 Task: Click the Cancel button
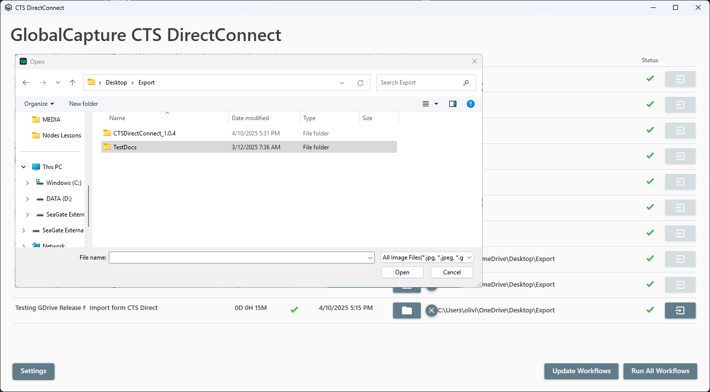[x=451, y=272]
